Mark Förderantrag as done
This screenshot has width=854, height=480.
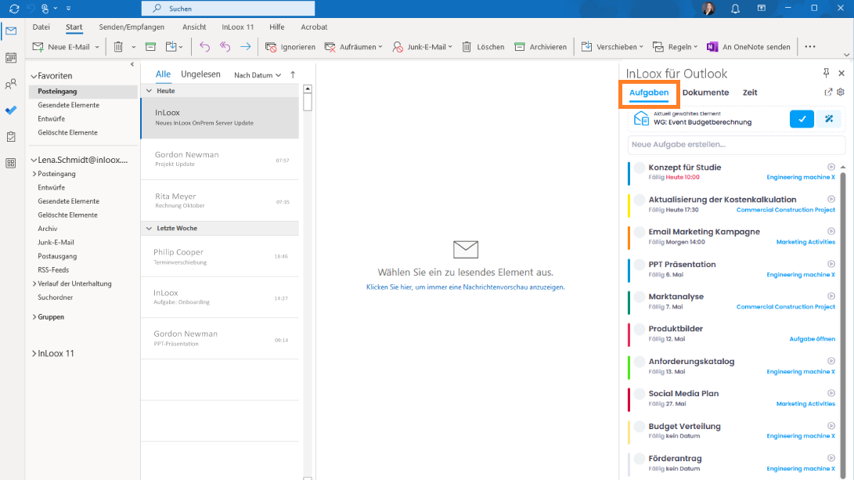point(640,459)
